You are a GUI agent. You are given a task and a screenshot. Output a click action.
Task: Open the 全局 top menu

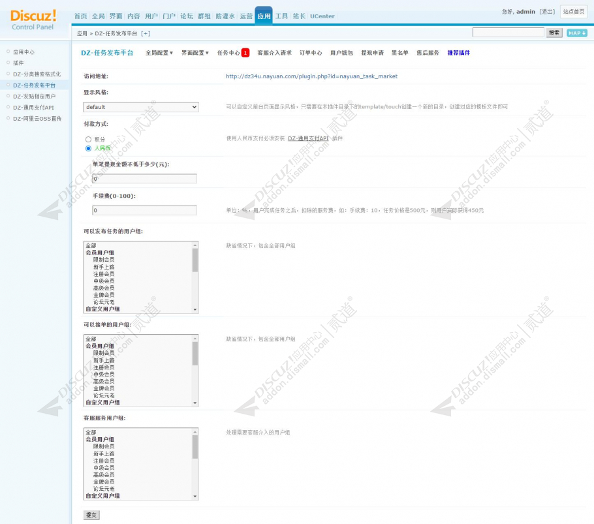click(98, 16)
